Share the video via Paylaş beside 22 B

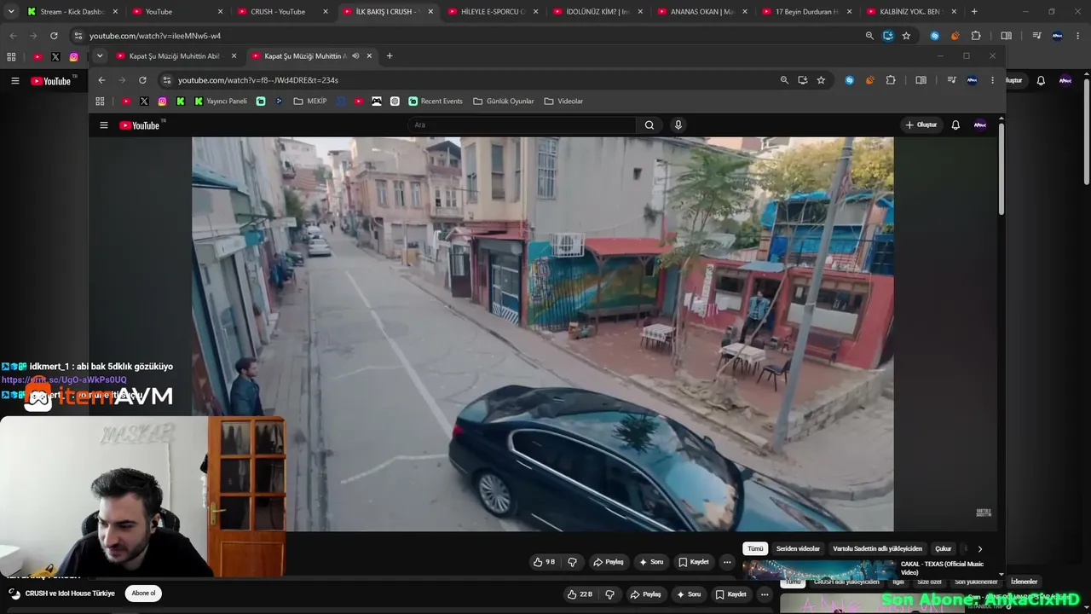[x=646, y=594]
